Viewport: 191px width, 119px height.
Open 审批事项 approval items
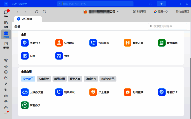(x=139, y=12)
